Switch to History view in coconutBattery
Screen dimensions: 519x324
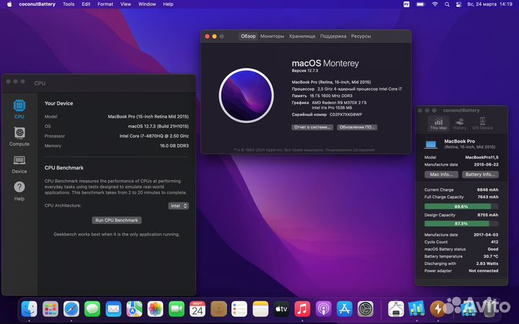459,123
